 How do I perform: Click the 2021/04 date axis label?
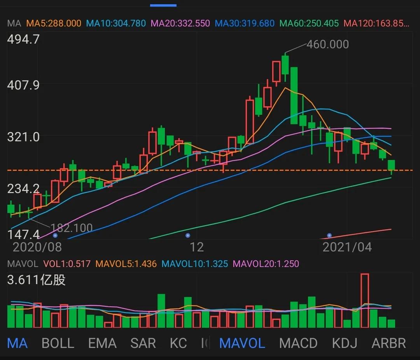click(347, 247)
